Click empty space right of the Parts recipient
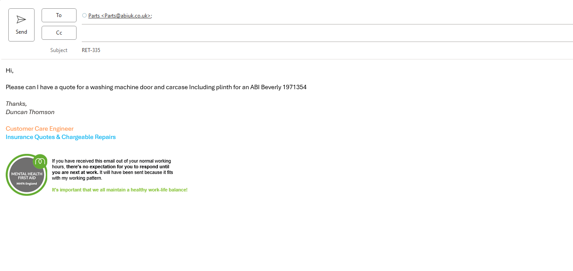 click(x=350, y=16)
